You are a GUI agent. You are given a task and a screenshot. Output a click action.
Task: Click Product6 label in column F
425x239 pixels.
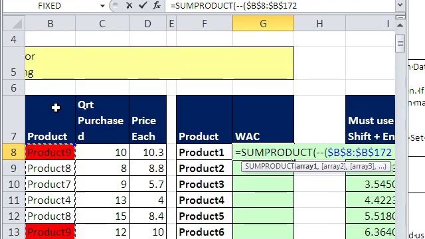pos(205,232)
